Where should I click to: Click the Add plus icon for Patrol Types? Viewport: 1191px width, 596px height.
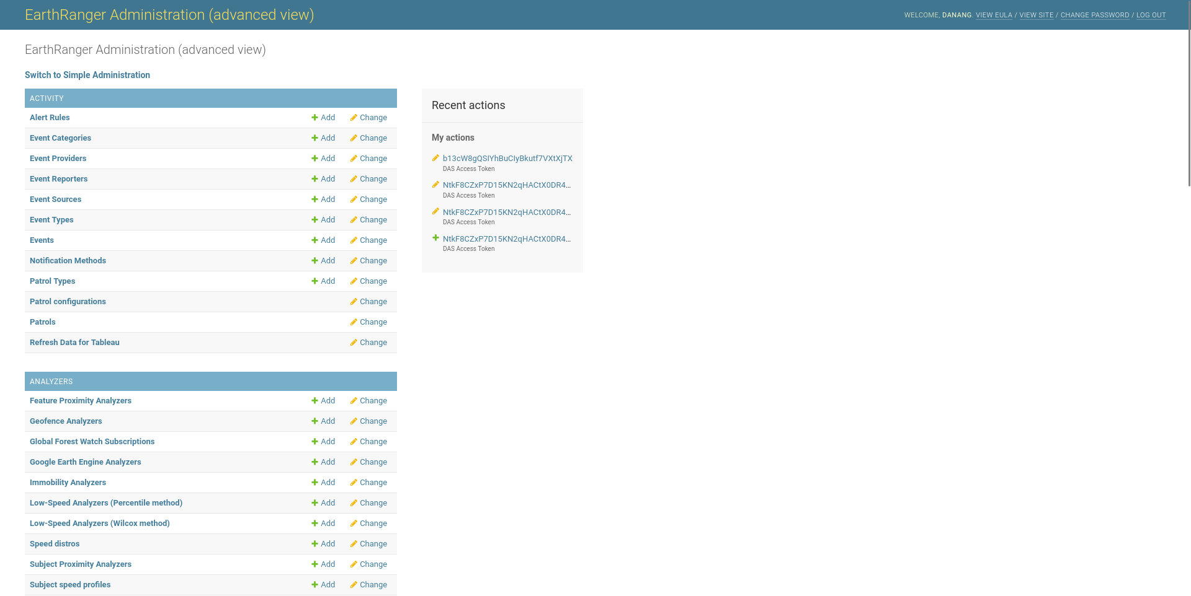tap(314, 281)
